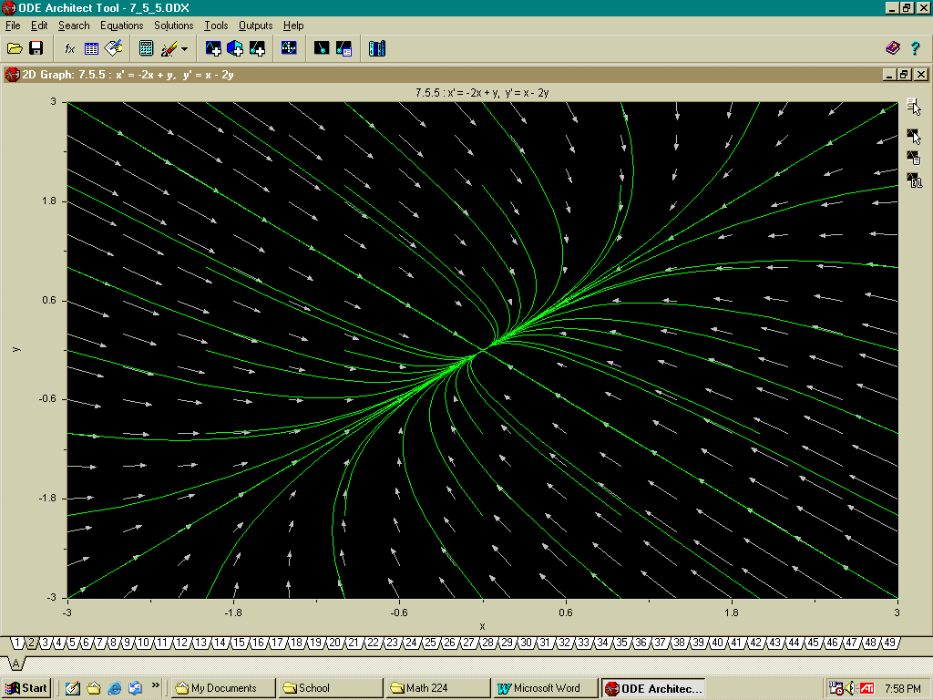
Task: Add a new 2D curve graph
Action: point(213,48)
